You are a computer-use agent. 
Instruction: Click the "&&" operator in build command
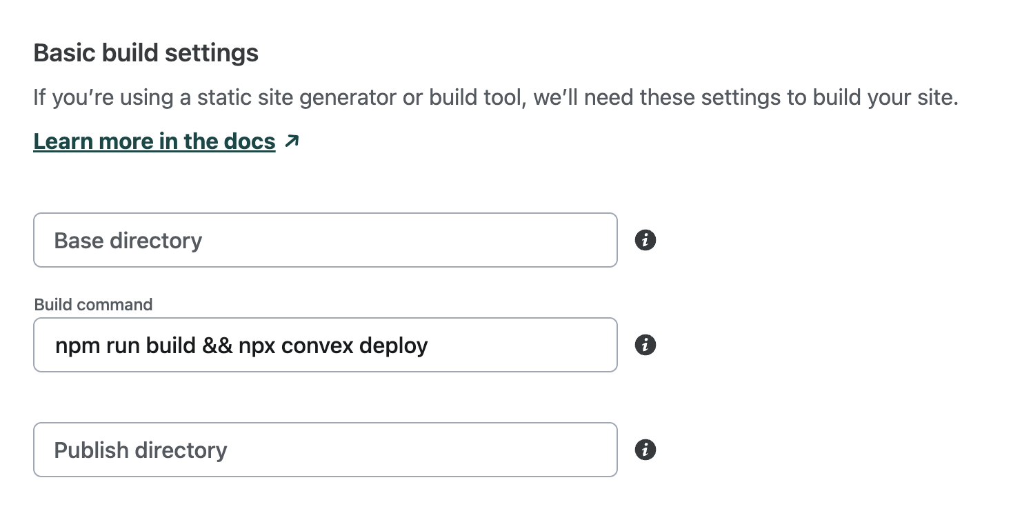[x=217, y=345]
